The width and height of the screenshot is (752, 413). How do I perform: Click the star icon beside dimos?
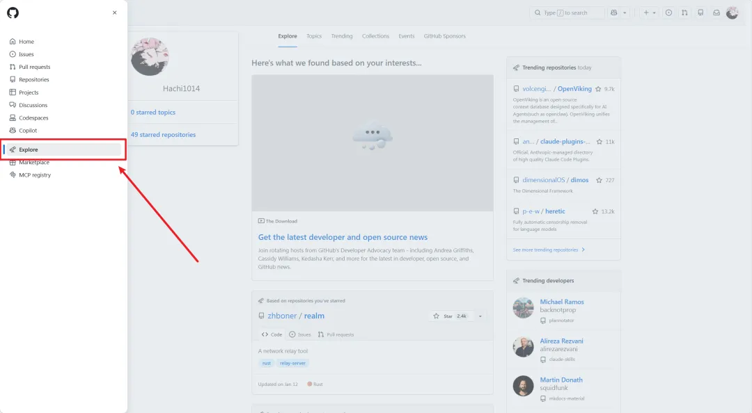(599, 180)
